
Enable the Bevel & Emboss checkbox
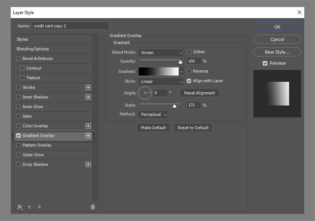click(x=18, y=59)
